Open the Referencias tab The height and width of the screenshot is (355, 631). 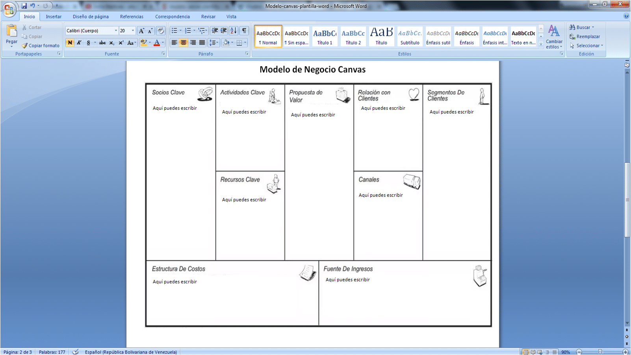pos(132,17)
